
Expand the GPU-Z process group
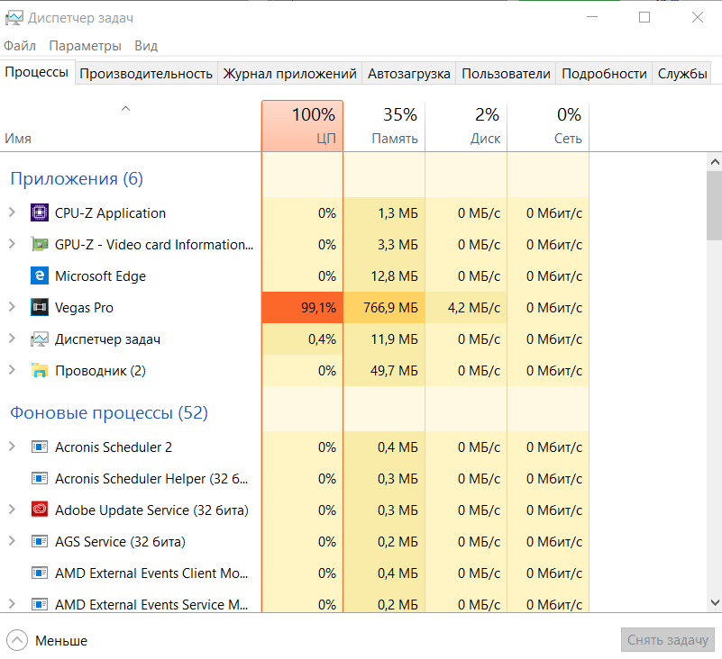12,244
